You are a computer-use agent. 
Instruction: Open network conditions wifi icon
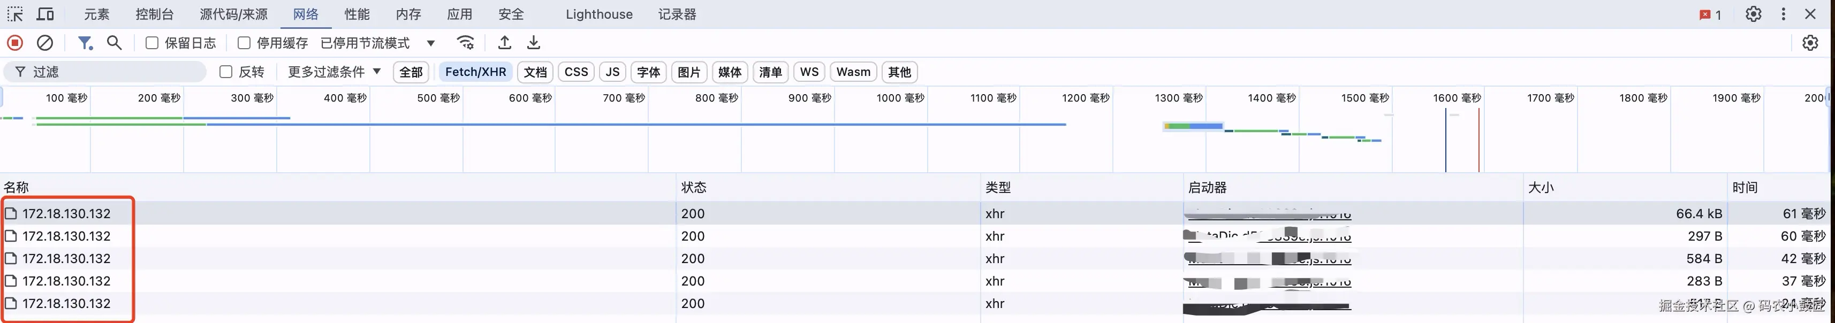click(x=466, y=43)
